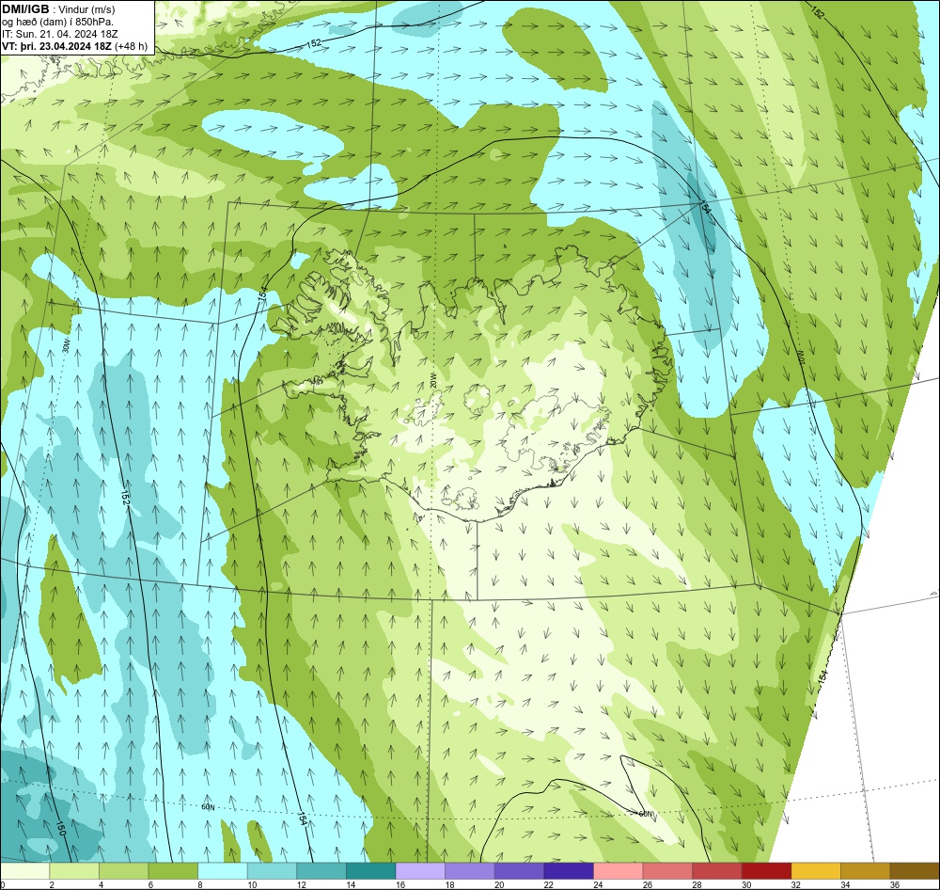
Task: Select the light cyan 8–10 m/s legend swatch
Action: coord(223,871)
